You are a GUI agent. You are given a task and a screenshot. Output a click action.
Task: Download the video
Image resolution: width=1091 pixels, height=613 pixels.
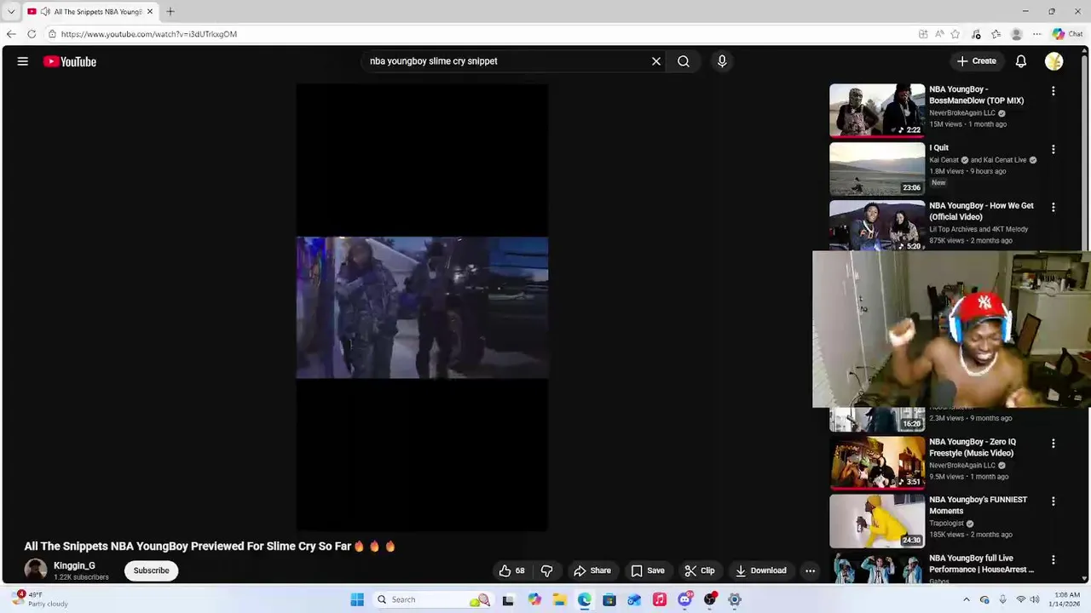[x=761, y=570]
